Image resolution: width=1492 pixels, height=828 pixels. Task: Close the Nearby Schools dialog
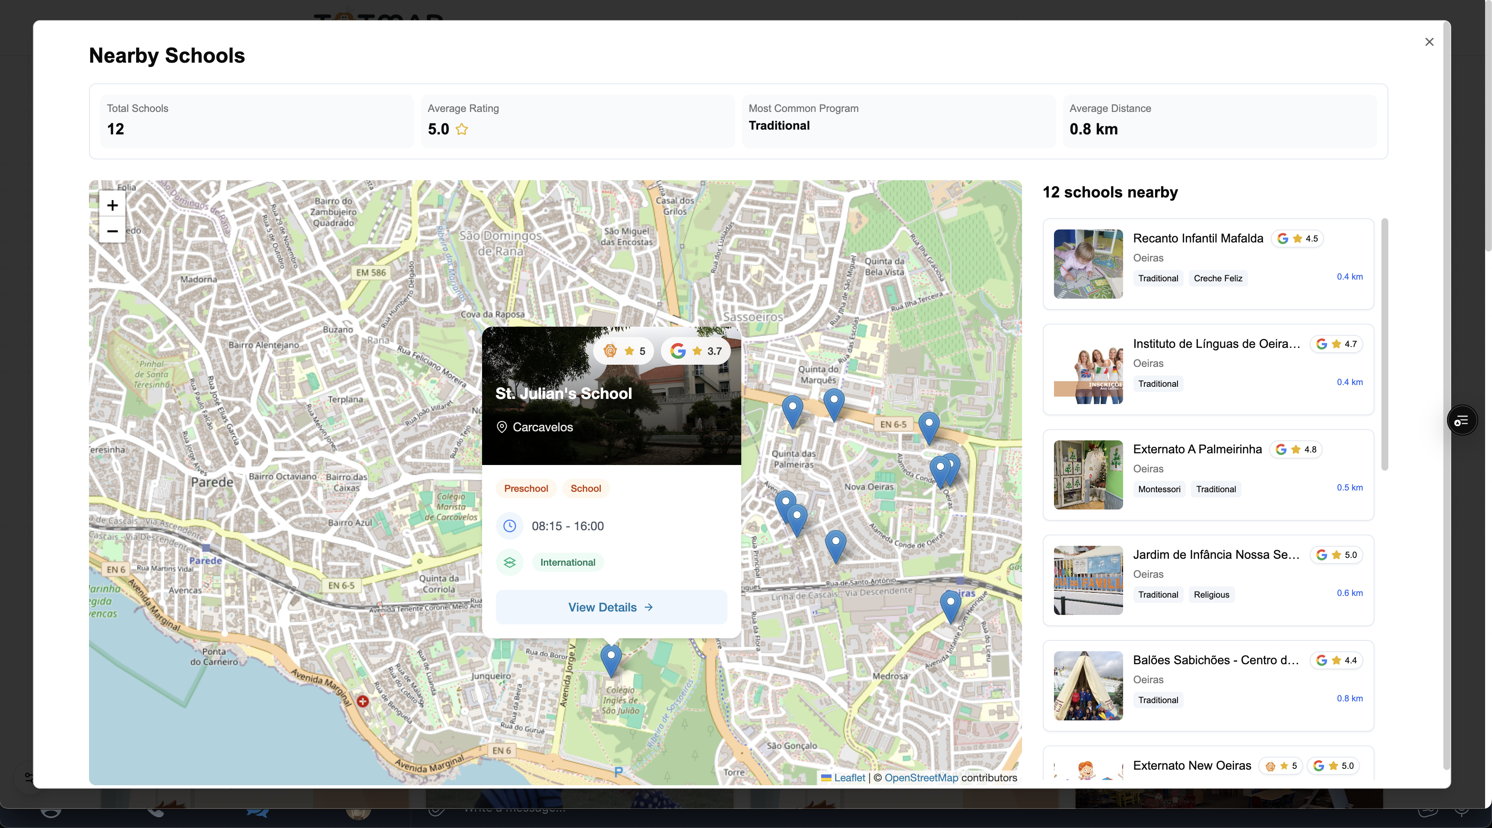coord(1429,42)
